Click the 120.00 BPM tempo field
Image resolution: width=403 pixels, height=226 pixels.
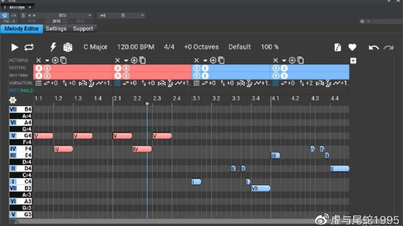pos(135,47)
